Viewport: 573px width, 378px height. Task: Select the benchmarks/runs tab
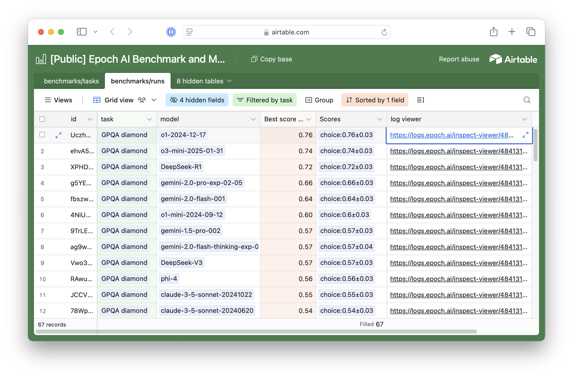click(138, 81)
